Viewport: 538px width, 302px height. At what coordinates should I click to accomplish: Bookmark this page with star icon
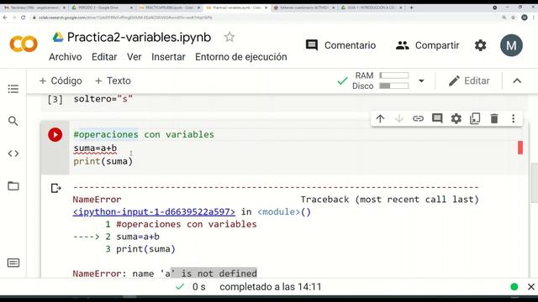[514, 18]
